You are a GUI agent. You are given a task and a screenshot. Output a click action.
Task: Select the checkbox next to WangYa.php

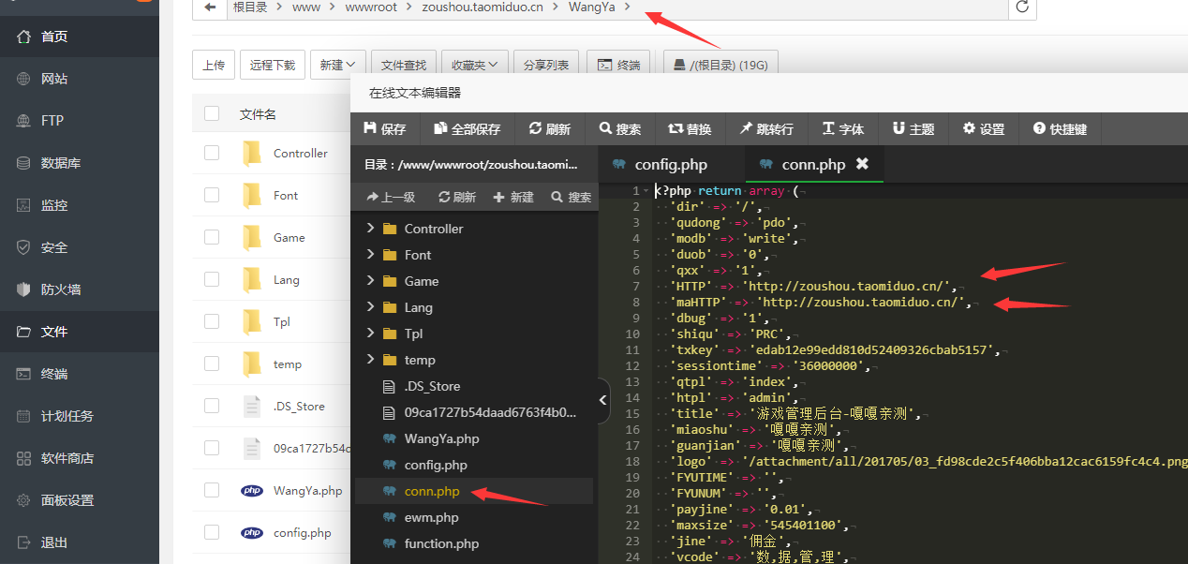point(212,490)
